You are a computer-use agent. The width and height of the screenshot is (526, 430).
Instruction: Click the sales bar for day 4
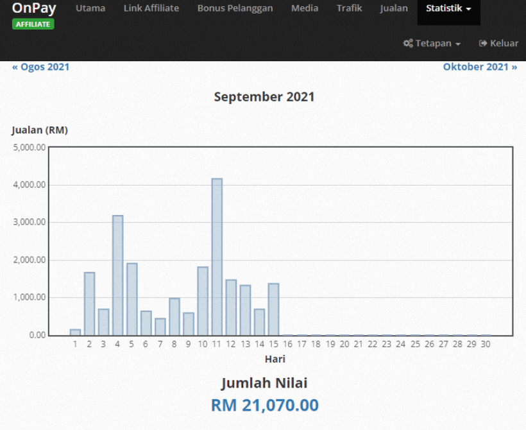(x=118, y=276)
